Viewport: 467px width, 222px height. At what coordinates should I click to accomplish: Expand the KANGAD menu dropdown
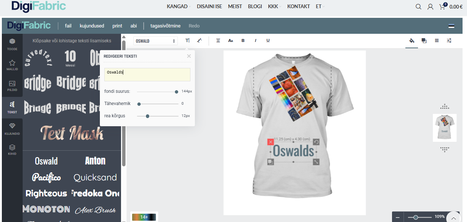pos(179,7)
